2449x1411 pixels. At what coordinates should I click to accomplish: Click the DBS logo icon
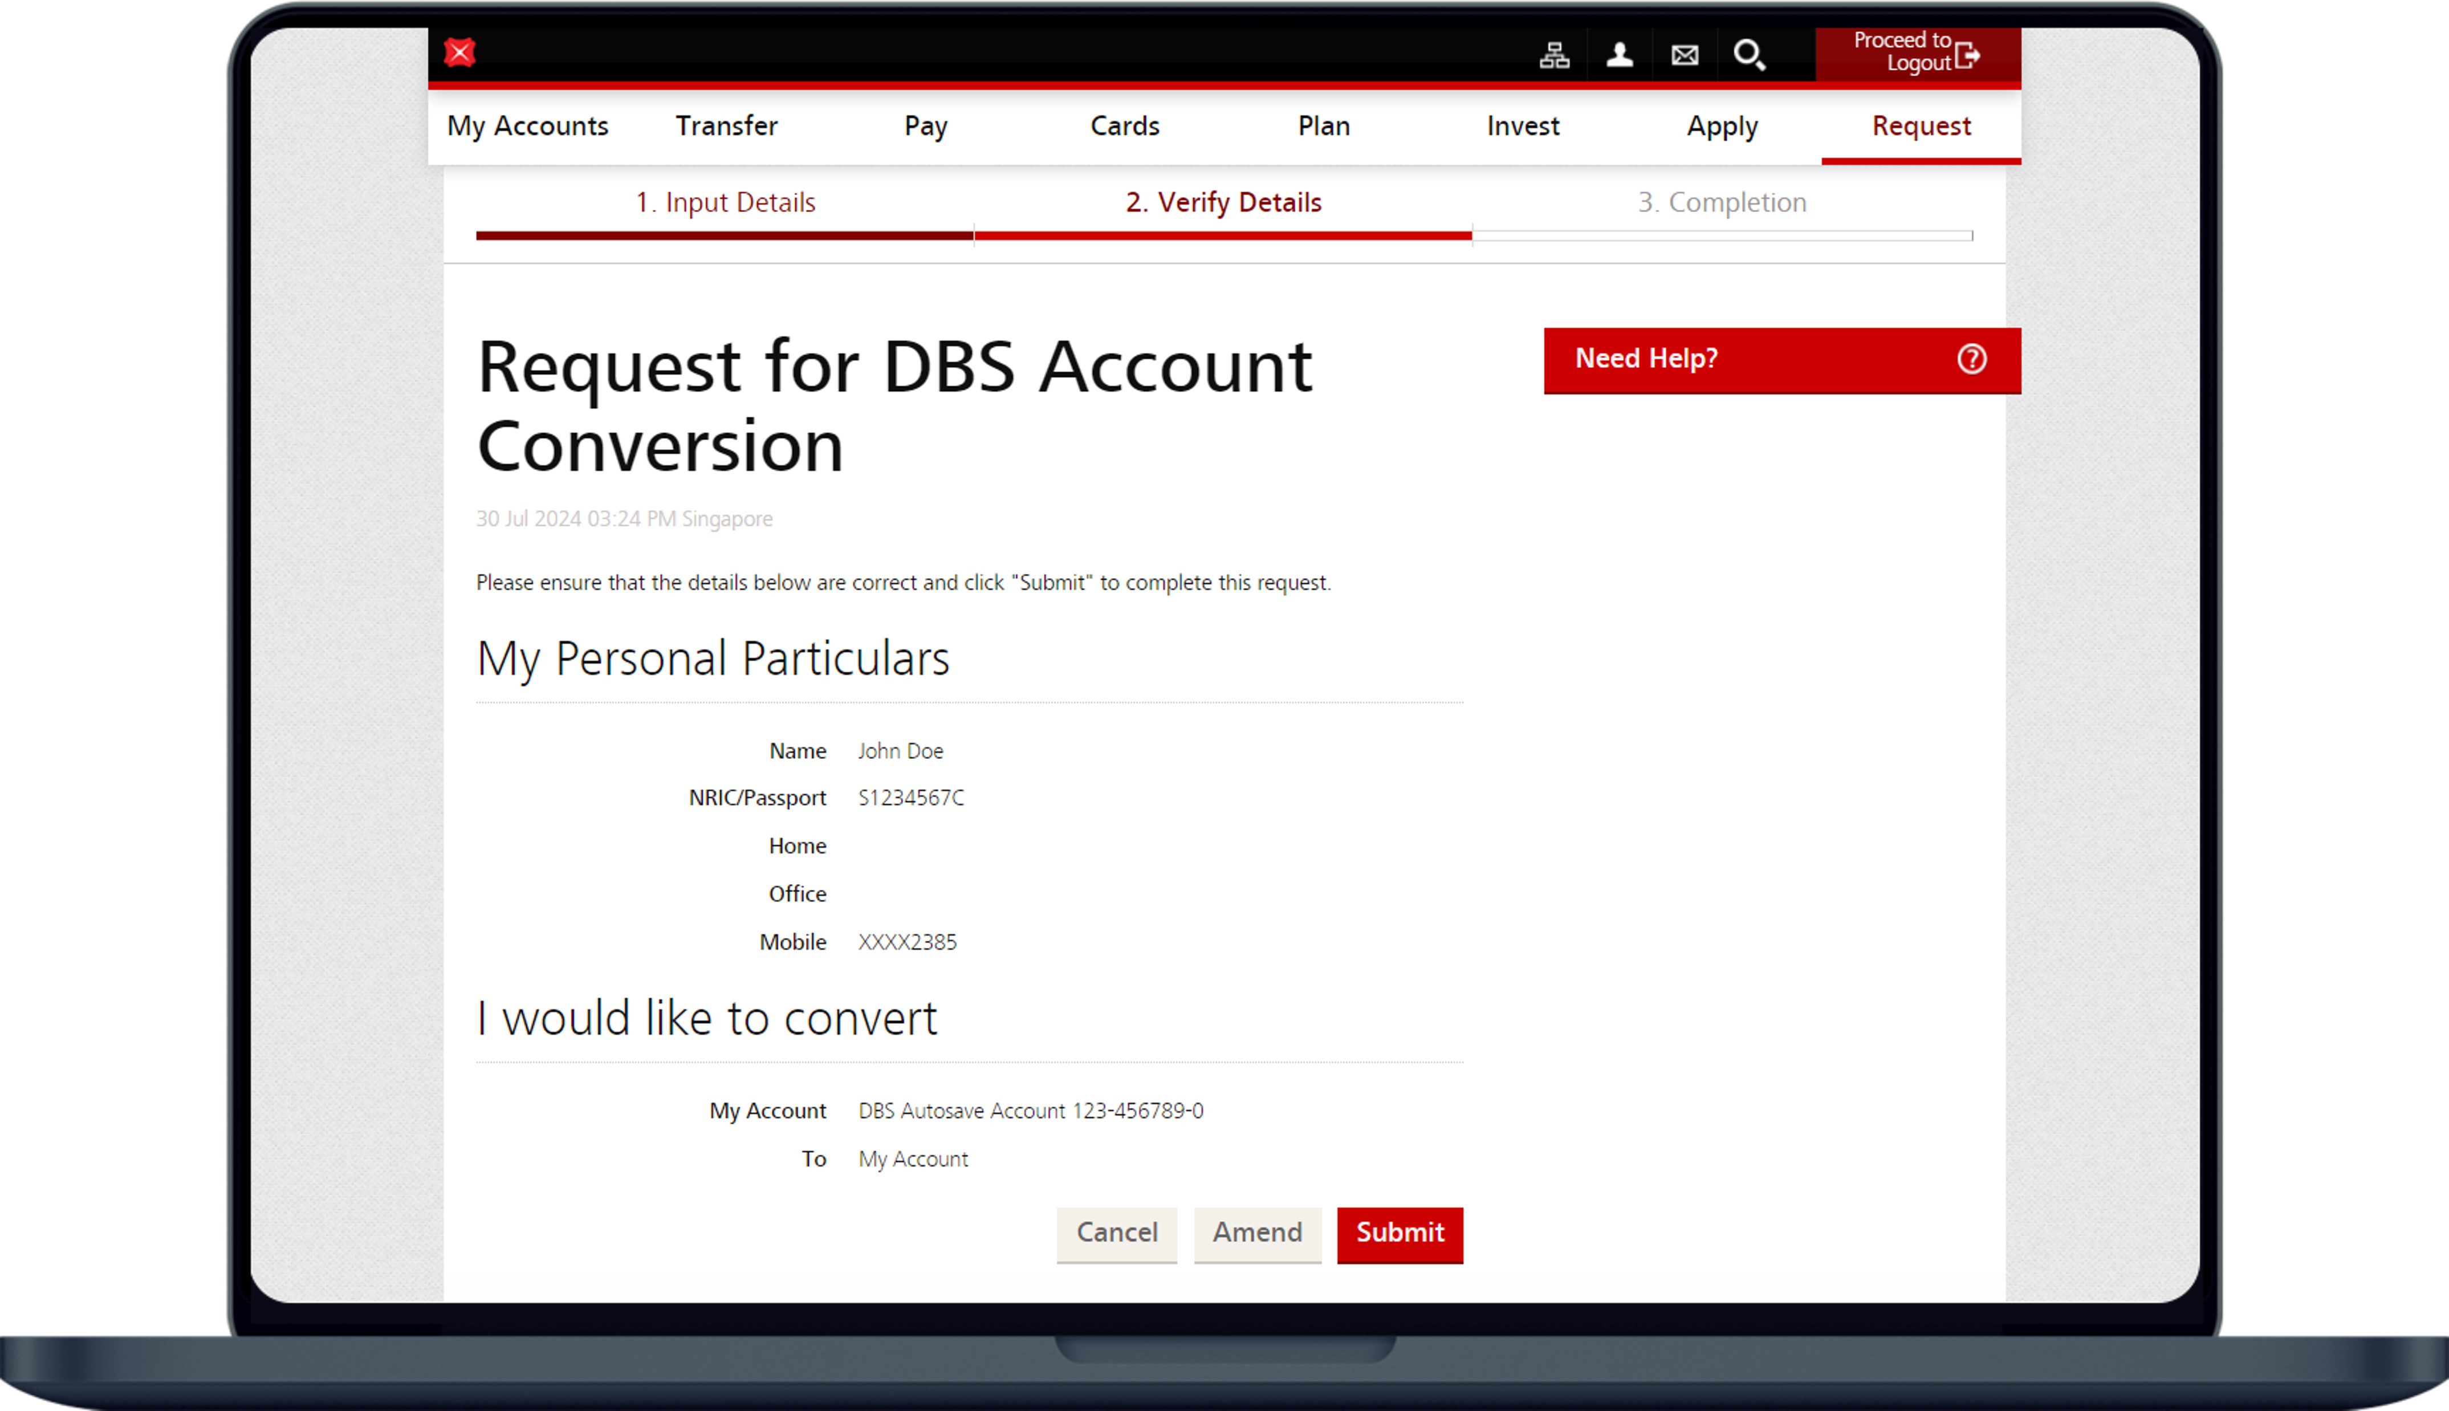[459, 52]
